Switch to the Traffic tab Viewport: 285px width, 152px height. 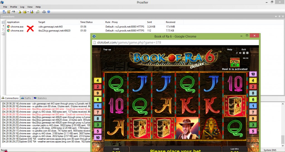(26, 98)
